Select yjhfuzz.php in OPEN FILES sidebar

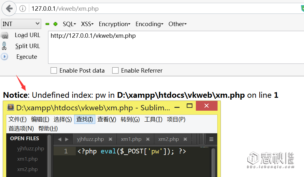tap(30, 149)
